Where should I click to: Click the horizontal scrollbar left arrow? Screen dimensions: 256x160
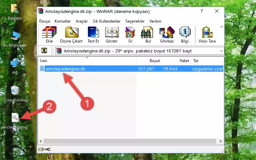[41, 141]
